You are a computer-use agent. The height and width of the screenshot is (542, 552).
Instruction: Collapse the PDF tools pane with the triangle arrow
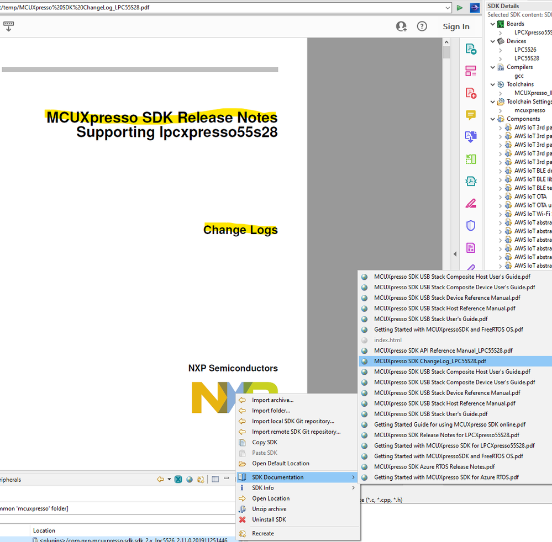[x=455, y=253]
